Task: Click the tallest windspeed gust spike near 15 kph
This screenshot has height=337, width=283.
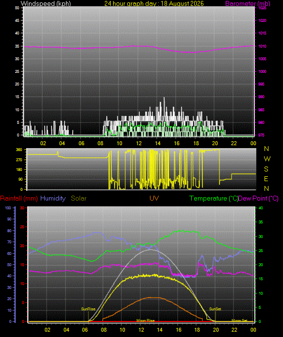Action: (165, 98)
